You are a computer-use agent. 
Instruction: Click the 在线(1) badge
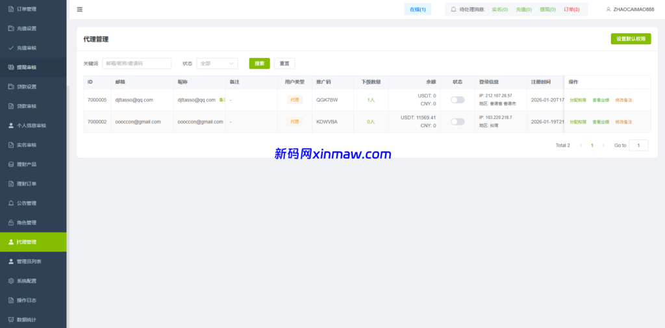(418, 9)
